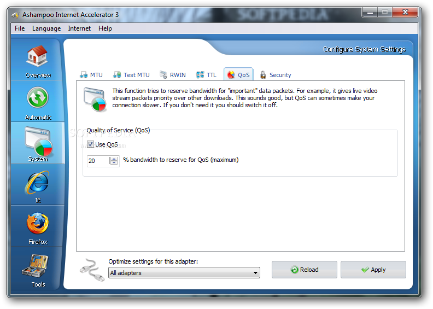The image size is (433, 309).
Task: Switch to the Security tab
Action: coord(276,75)
